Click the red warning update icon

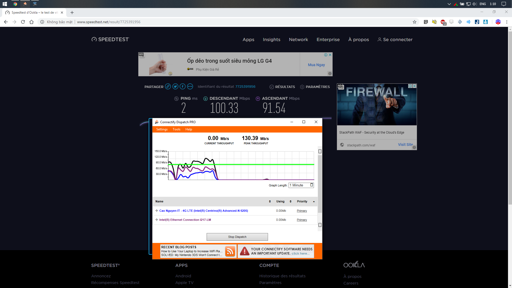pyautogui.click(x=245, y=251)
